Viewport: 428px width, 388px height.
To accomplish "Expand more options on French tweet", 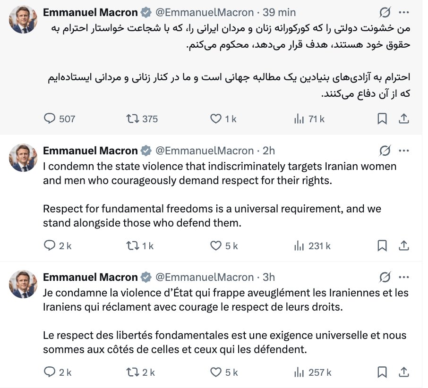I will click(x=404, y=277).
